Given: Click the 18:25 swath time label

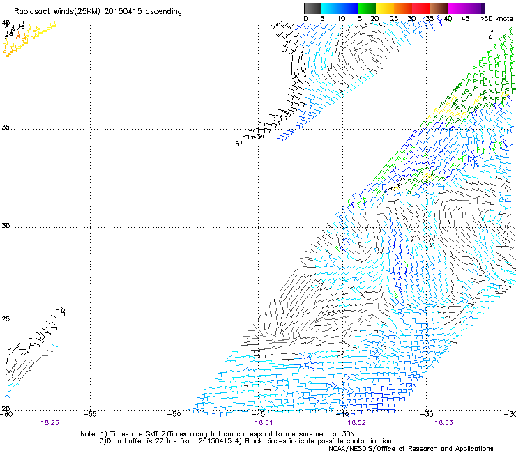Looking at the screenshot, I should point(50,423).
